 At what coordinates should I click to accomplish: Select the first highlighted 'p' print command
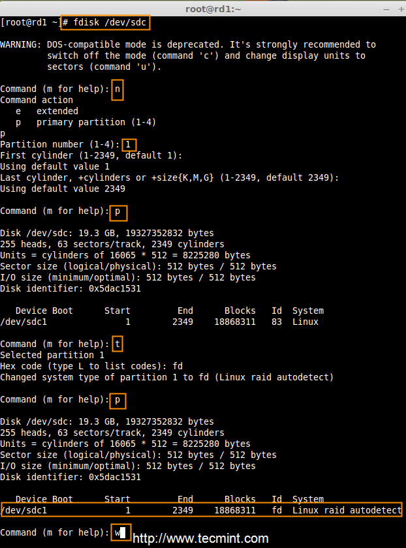[x=117, y=213]
